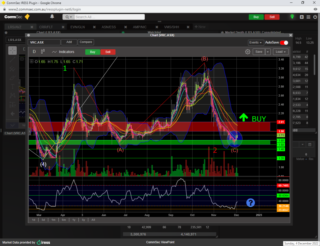Select the crosshair cursor tool
The width and height of the screenshot is (320, 246).
pos(12,50)
